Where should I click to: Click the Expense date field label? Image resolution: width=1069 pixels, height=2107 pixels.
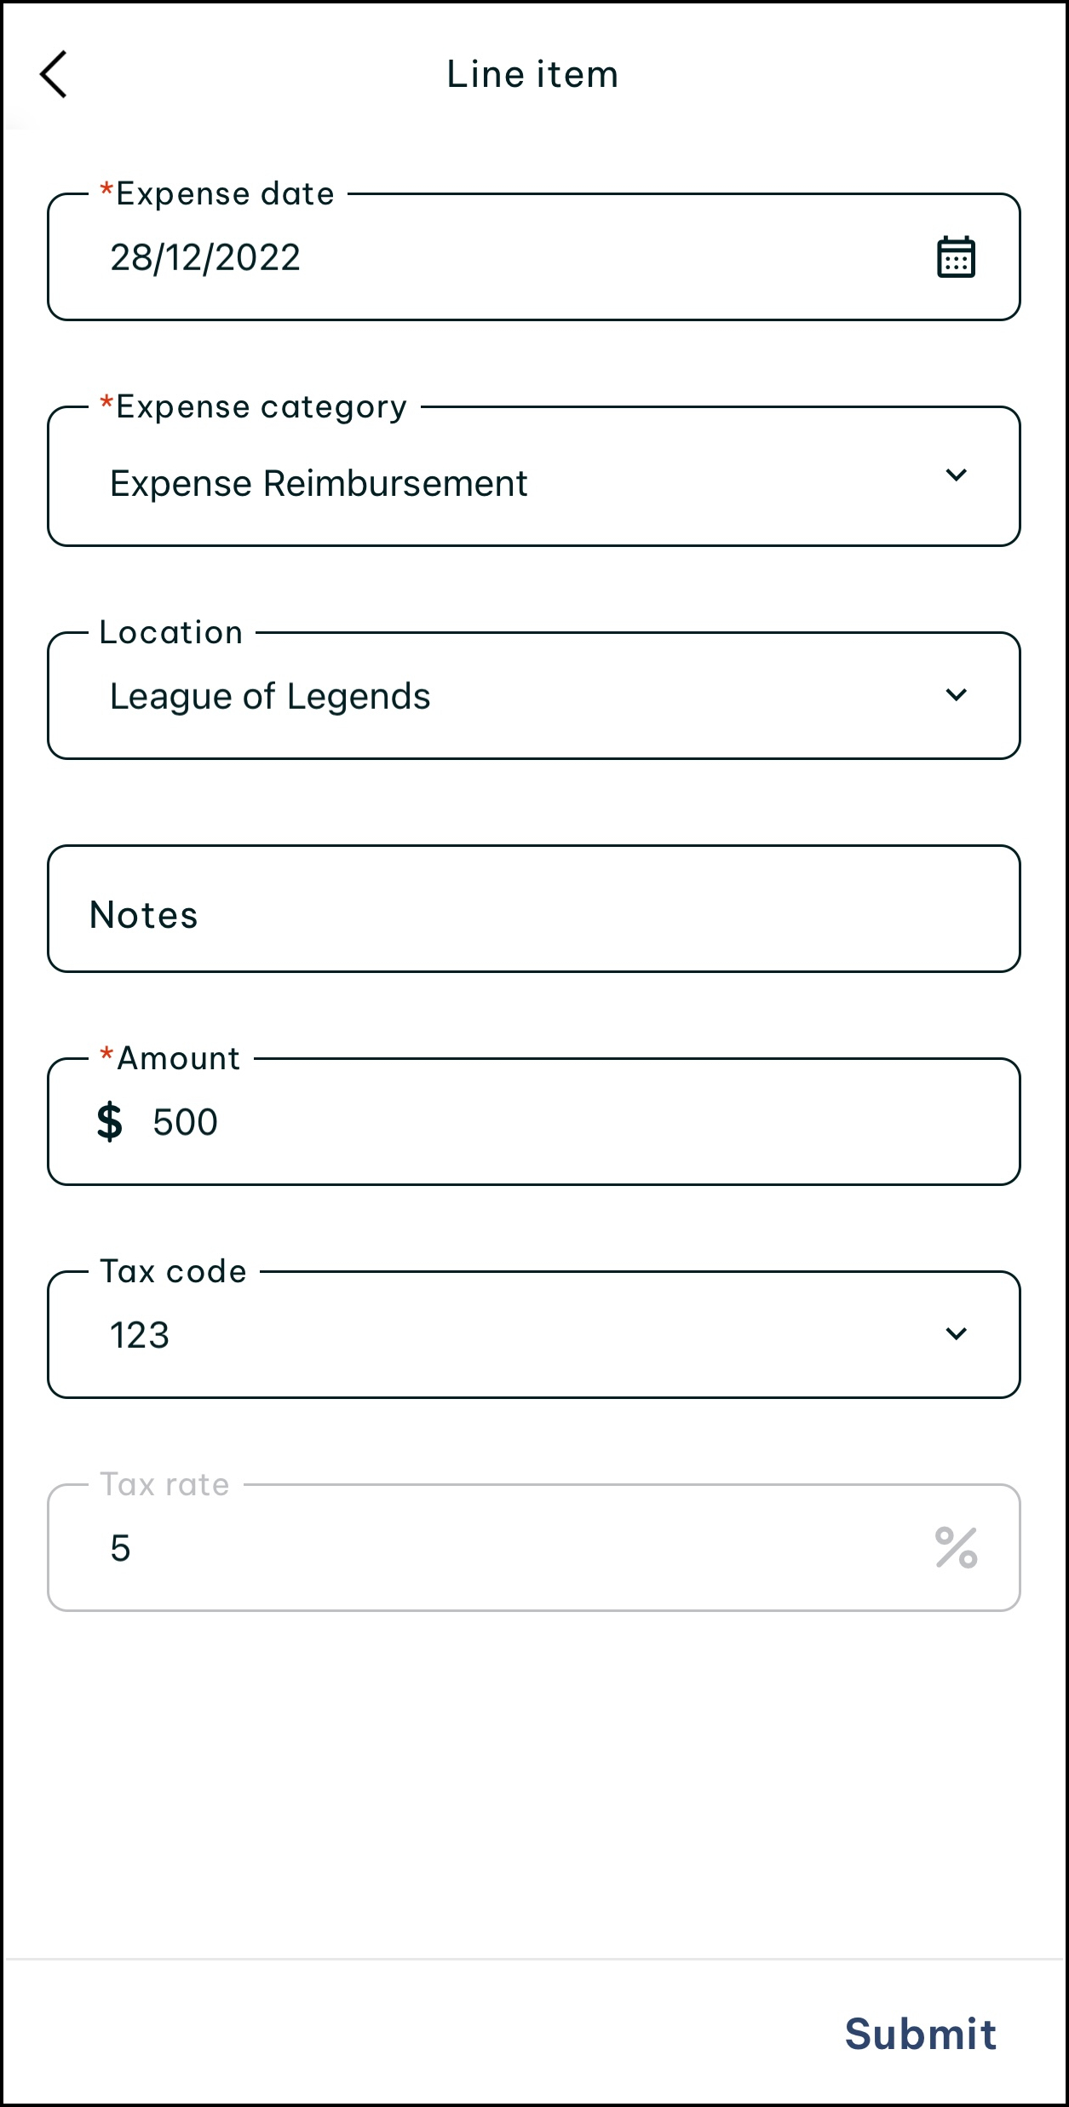coord(225,194)
